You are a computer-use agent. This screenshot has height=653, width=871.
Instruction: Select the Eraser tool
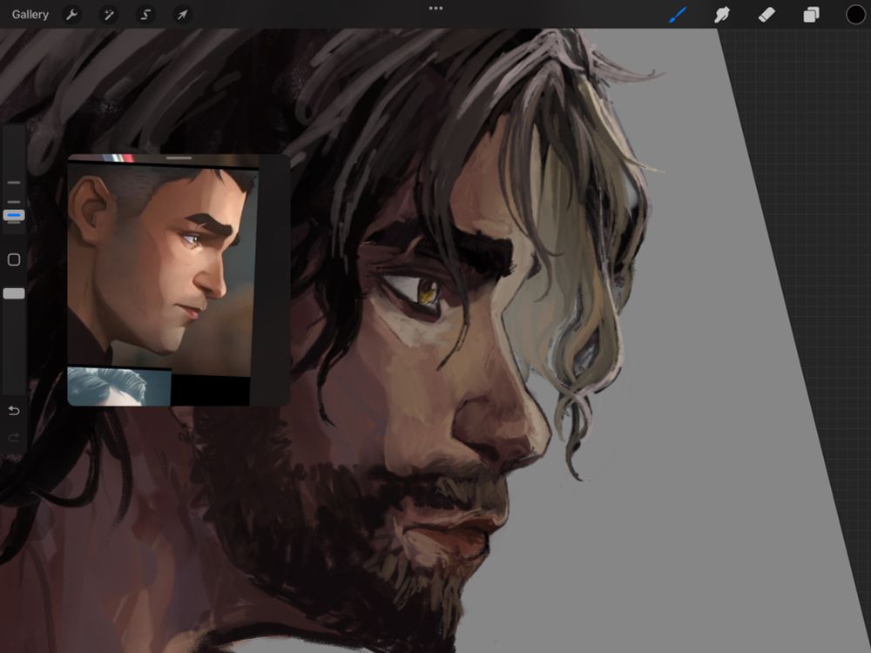point(766,15)
